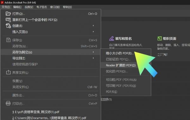Click the Create PDF icon
The image size is (190, 120).
8,26
